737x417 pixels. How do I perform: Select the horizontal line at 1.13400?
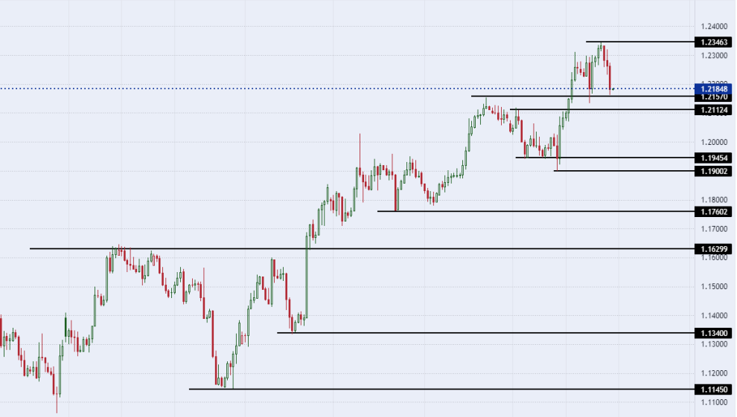pos(485,332)
